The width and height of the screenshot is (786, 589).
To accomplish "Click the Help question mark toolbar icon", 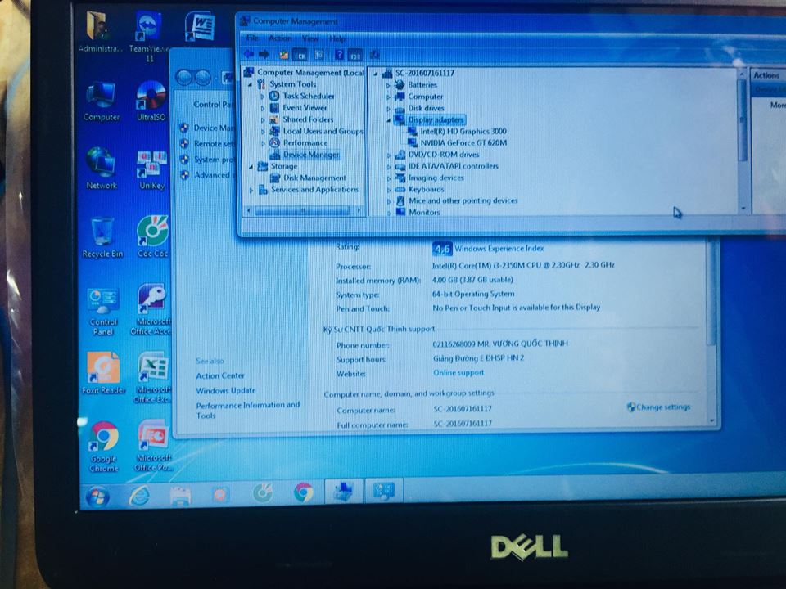I will 339,54.
